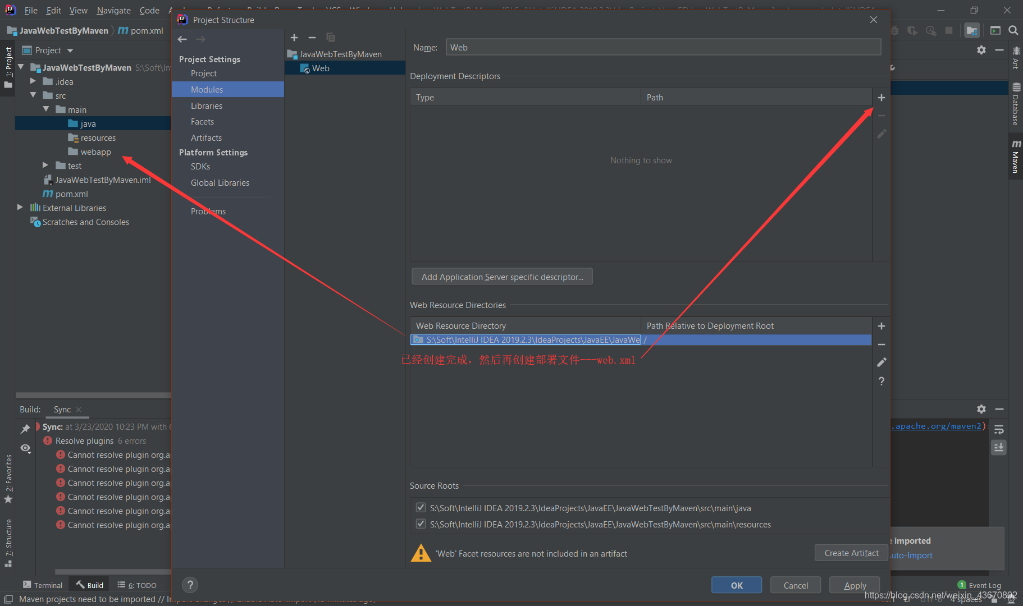Add new module or facet in Project Structure
1023x606 pixels.
[294, 38]
